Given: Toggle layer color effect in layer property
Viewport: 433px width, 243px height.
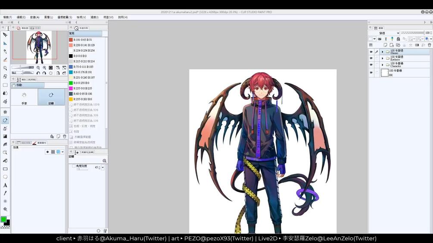Looking at the screenshot, I should tap(58, 152).
